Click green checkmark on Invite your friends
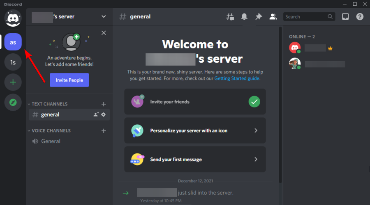The height and width of the screenshot is (205, 370). click(x=254, y=102)
